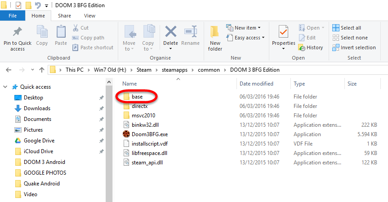This screenshot has width=388, height=202.
Task: Open DOOM 3 Android folder in sidebar
Action: tap(40, 162)
